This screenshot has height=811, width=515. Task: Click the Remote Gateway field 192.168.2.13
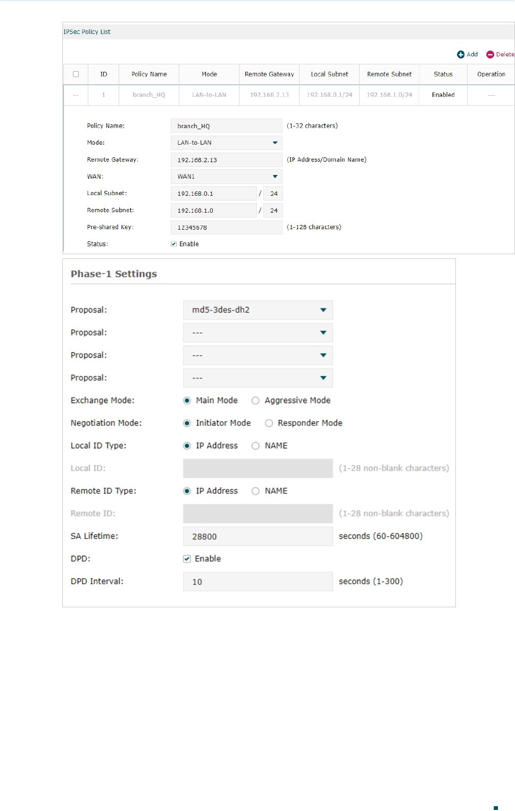tap(227, 160)
